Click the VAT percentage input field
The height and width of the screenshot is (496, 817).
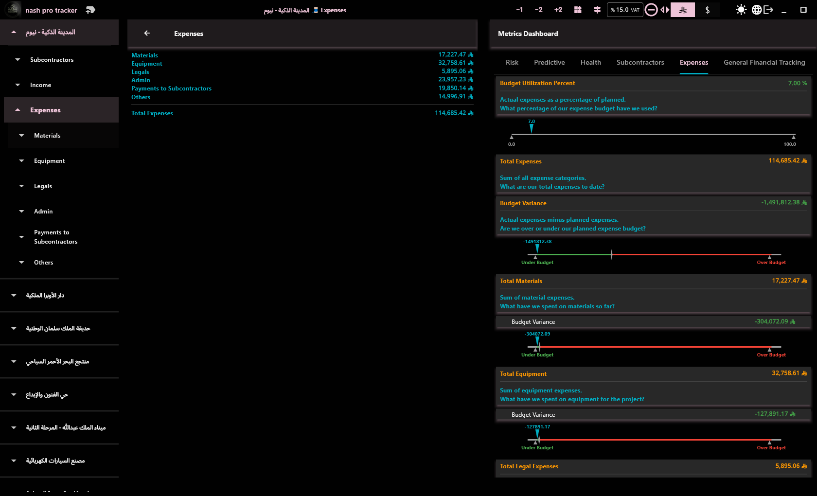point(625,10)
